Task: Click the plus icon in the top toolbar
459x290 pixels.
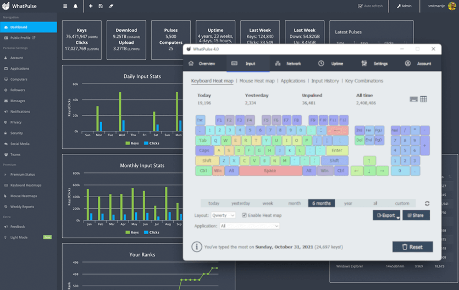Action: [91, 6]
